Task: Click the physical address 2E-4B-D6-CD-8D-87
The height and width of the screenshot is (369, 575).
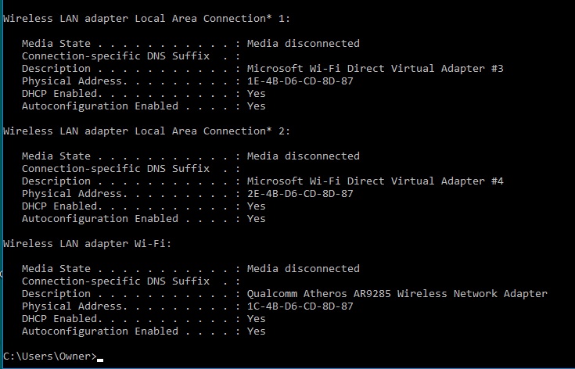Action: tap(300, 193)
